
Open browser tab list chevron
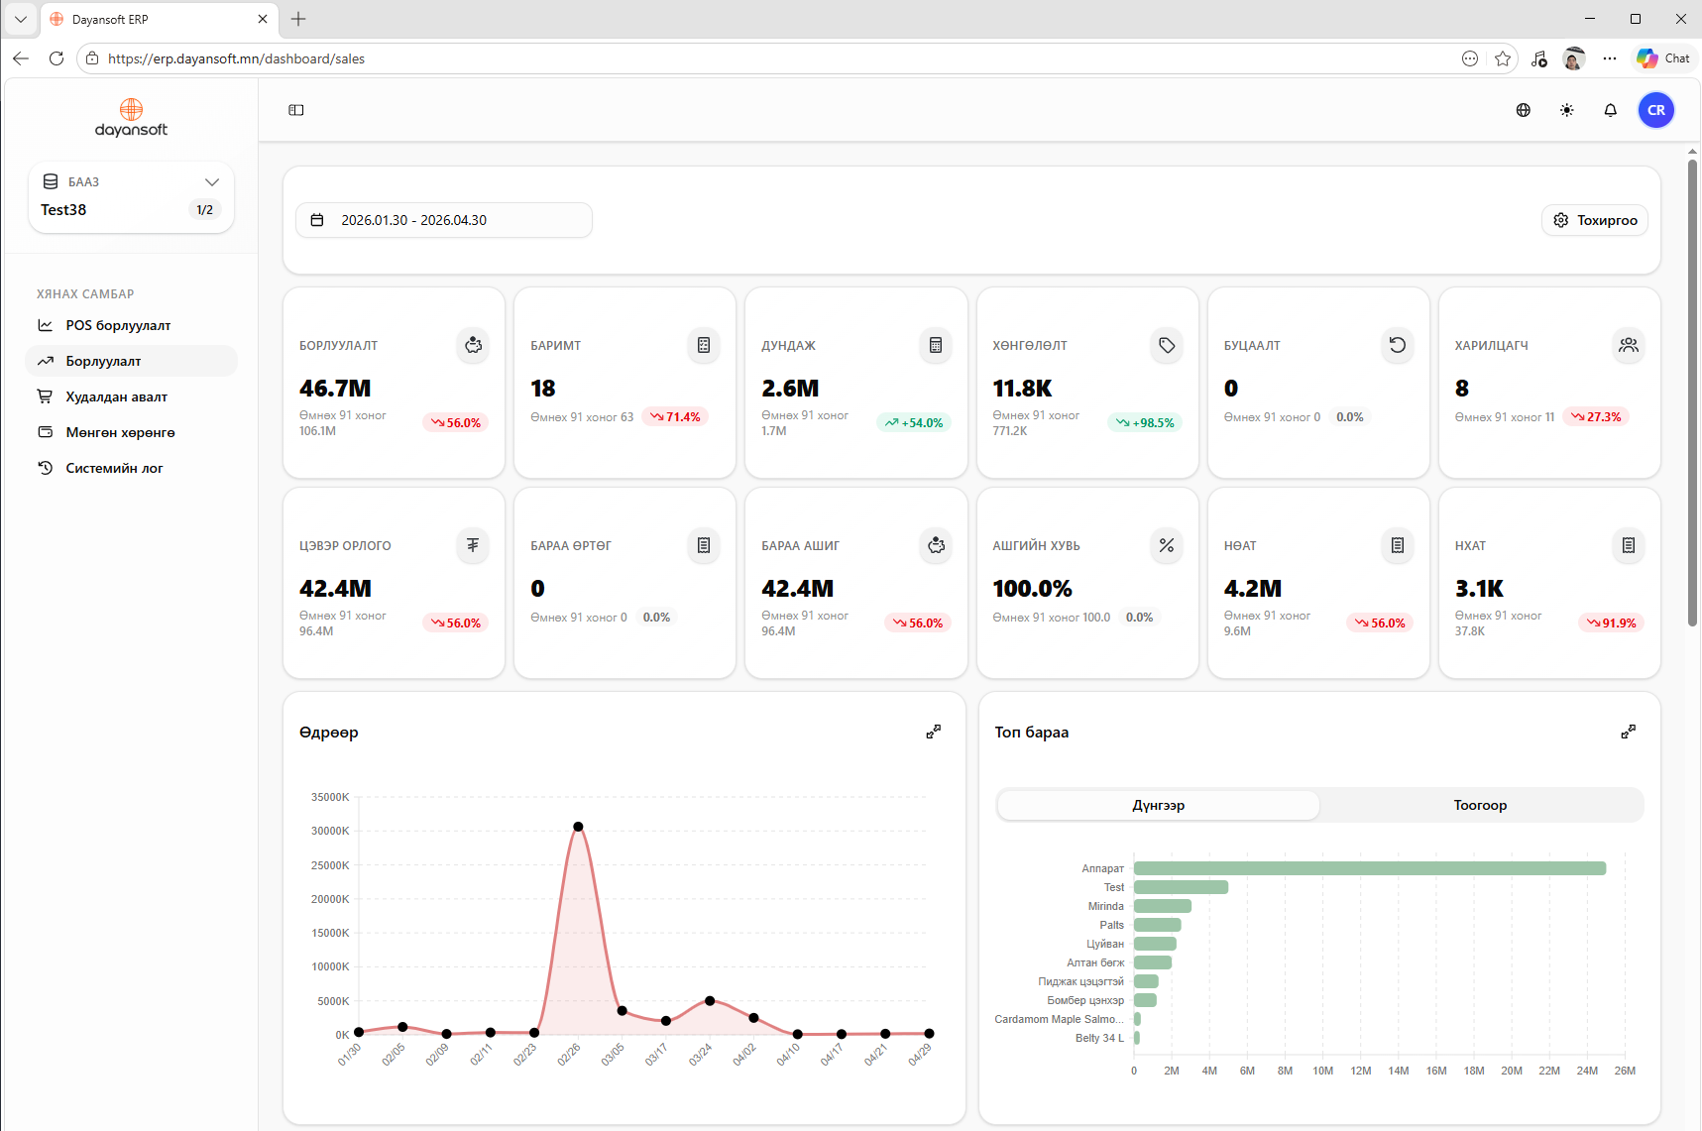[x=20, y=19]
